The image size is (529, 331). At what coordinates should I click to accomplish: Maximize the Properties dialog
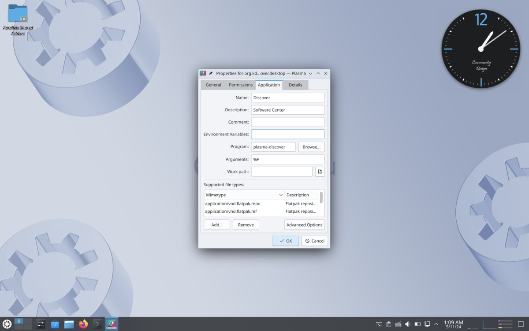click(x=318, y=73)
